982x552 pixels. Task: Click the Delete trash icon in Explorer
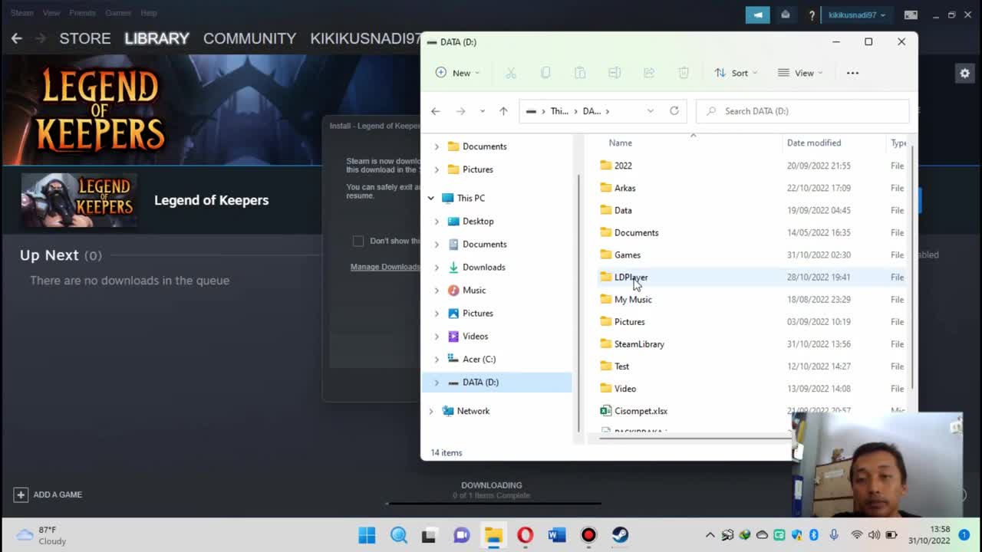tap(684, 73)
